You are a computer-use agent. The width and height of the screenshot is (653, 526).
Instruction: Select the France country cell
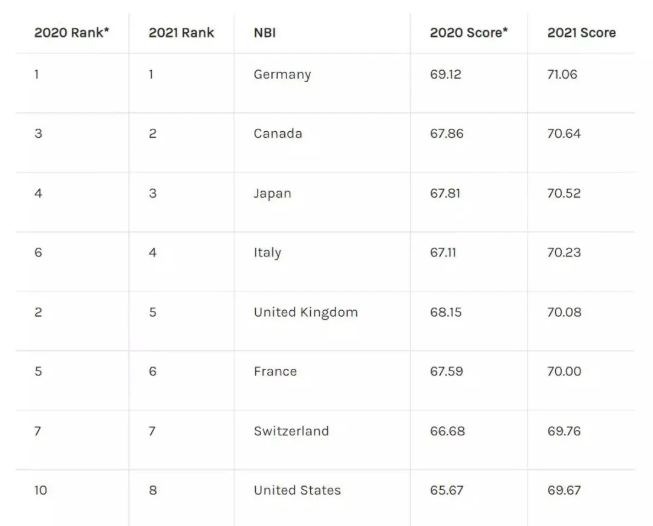pyautogui.click(x=275, y=371)
